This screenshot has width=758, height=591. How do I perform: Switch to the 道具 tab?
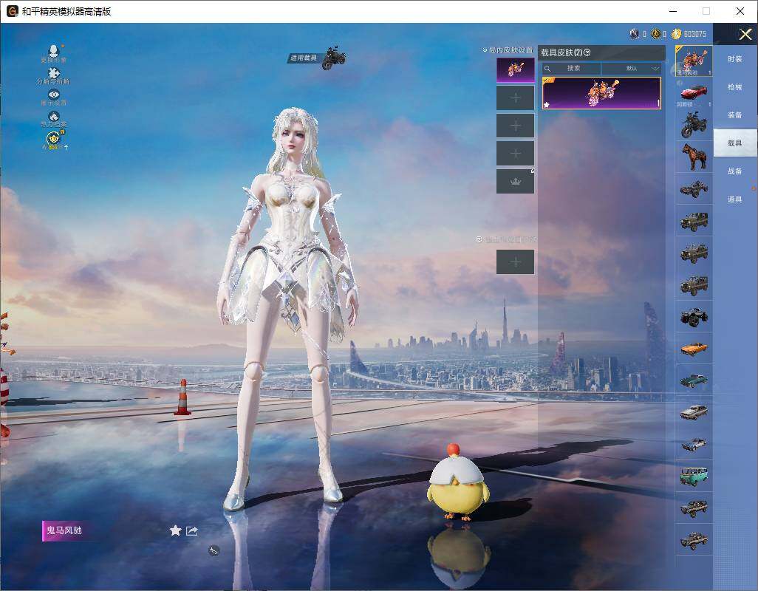[735, 199]
